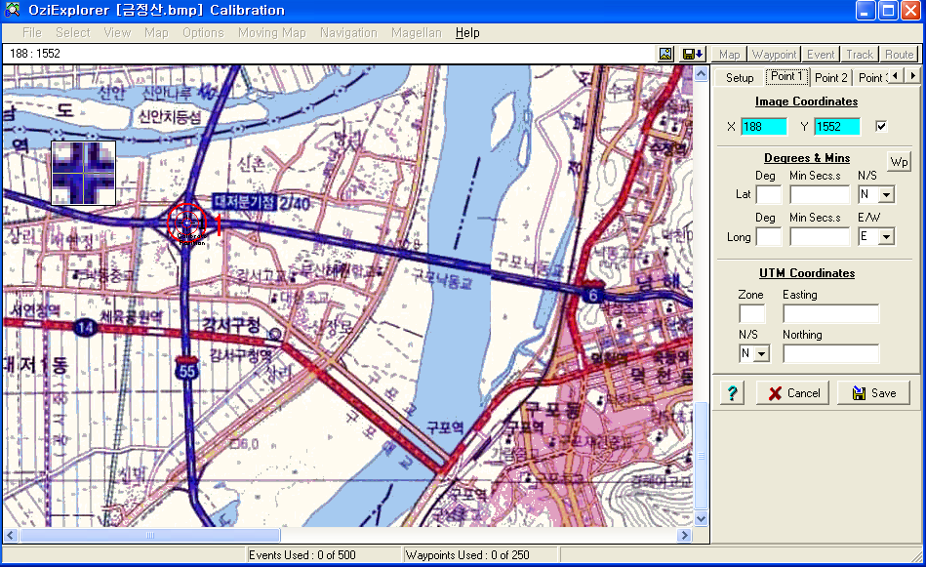Click the UTM Easting input field
Viewport: 926px width, 567px height.
click(831, 313)
